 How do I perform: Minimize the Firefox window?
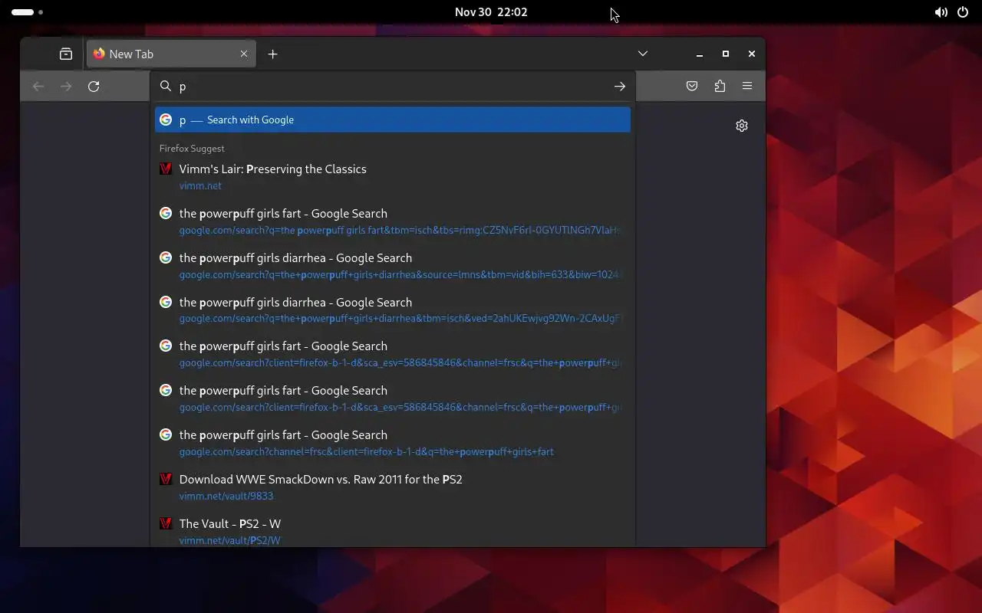pos(700,54)
